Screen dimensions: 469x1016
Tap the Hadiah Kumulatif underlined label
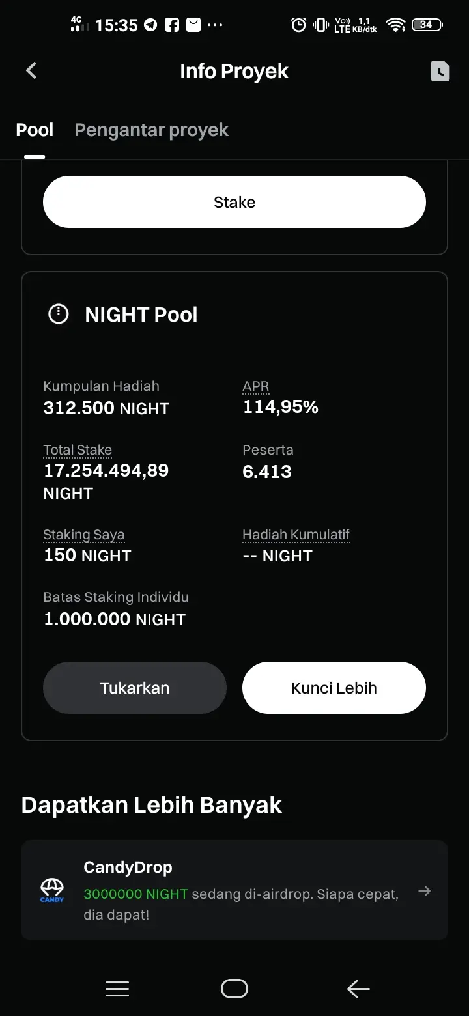[296, 535]
